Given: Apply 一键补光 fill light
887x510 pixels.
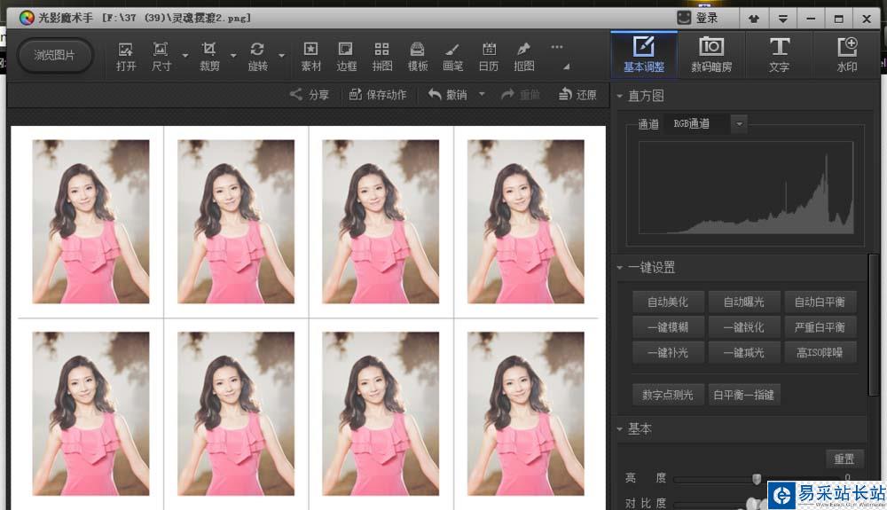Looking at the screenshot, I should [x=668, y=353].
